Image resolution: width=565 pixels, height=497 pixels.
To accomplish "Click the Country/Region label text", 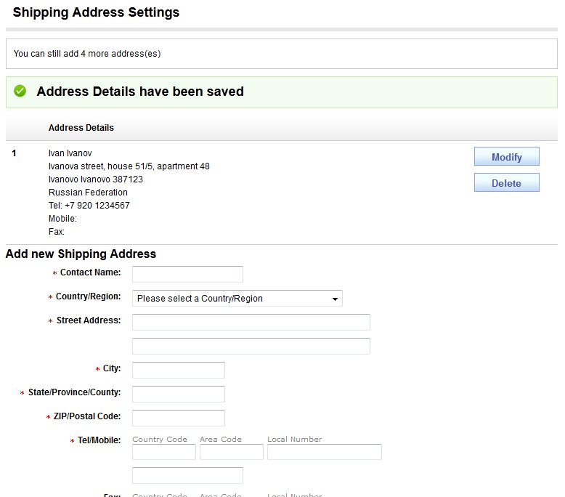I will pos(88,297).
